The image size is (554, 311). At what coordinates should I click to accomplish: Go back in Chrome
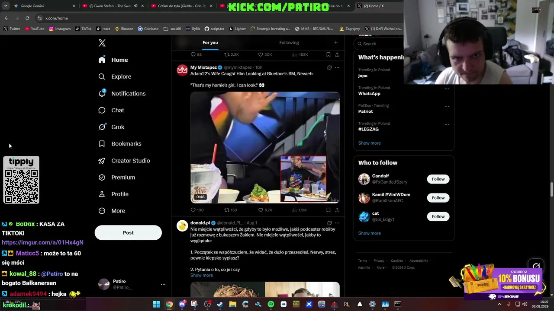point(6,18)
